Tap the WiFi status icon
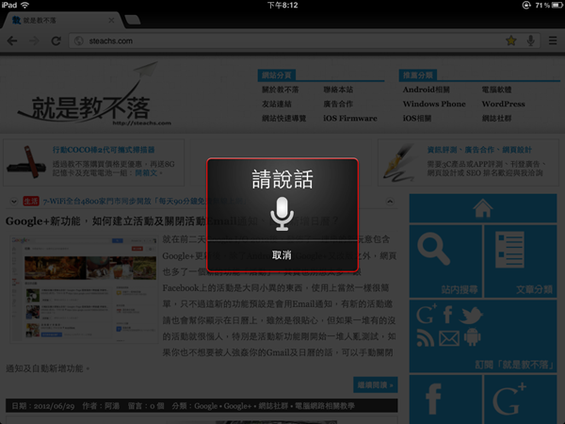 pyautogui.click(x=24, y=5)
